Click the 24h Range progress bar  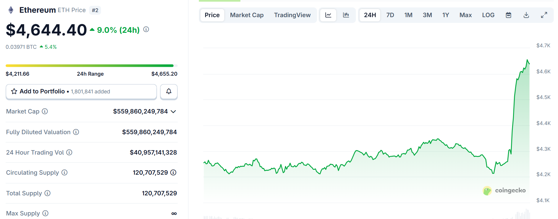92,66
